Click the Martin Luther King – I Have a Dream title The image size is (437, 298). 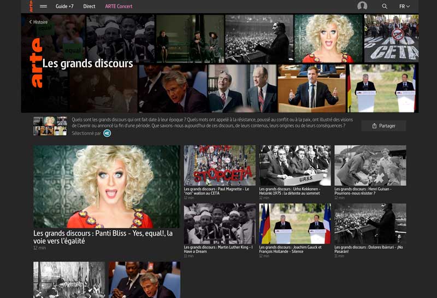click(218, 249)
